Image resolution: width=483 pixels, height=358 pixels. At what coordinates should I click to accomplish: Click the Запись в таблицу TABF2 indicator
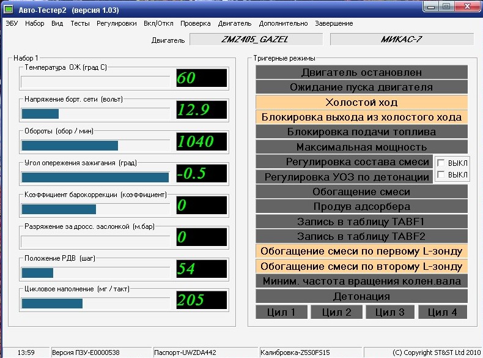click(x=361, y=236)
